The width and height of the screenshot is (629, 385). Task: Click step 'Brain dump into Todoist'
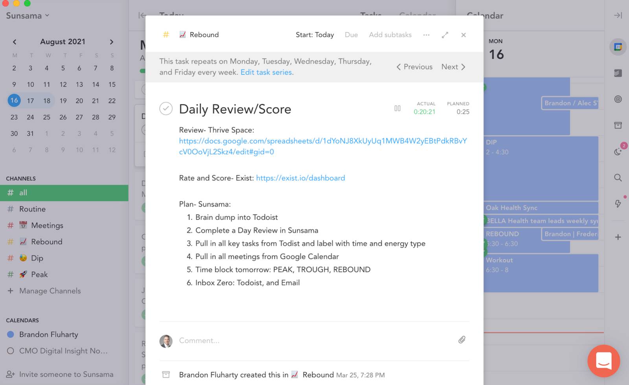point(236,217)
